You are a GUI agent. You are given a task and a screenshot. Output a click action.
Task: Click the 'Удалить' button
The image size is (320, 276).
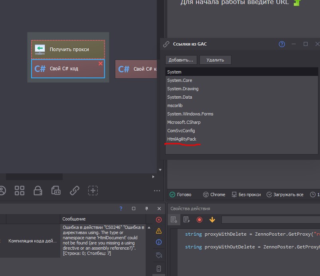coord(215,60)
